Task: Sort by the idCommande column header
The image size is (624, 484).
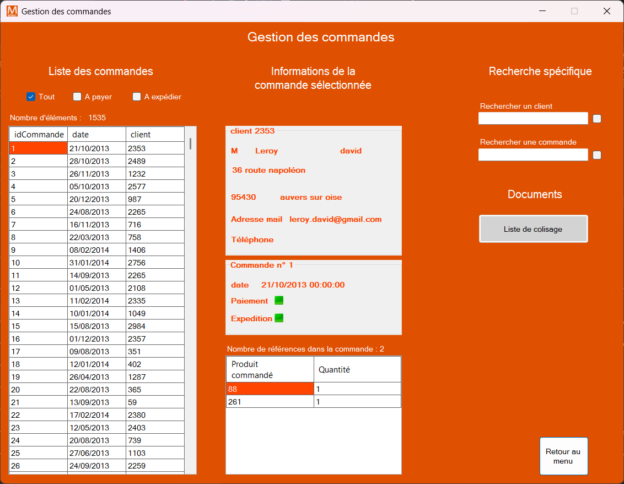Action: (x=39, y=135)
